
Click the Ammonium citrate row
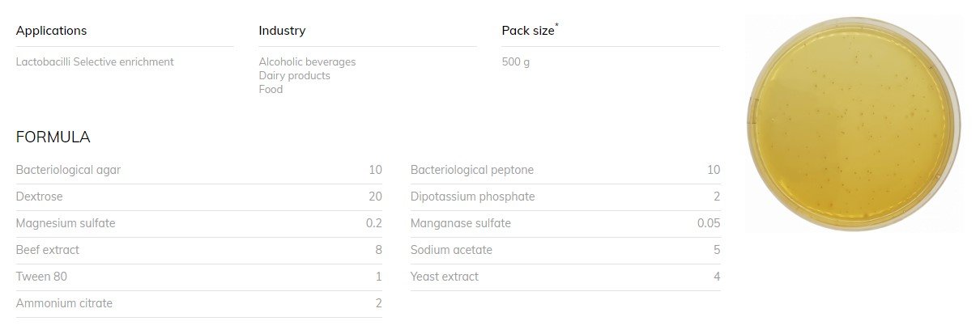pyautogui.click(x=199, y=303)
